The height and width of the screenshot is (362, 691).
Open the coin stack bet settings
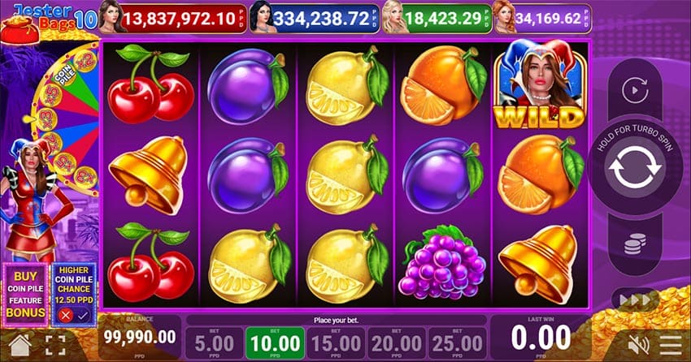click(x=635, y=244)
